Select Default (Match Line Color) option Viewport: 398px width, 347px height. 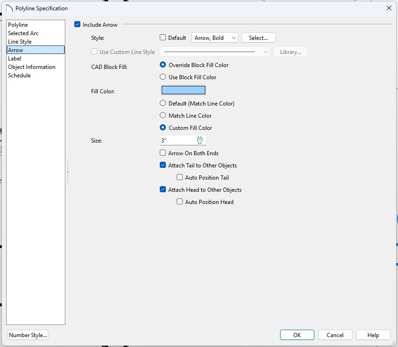[163, 104]
